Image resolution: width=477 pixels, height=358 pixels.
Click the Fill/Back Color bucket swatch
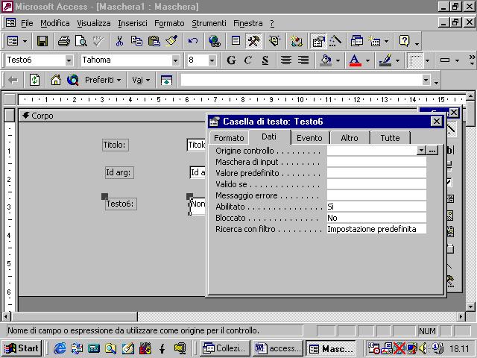coord(326,60)
